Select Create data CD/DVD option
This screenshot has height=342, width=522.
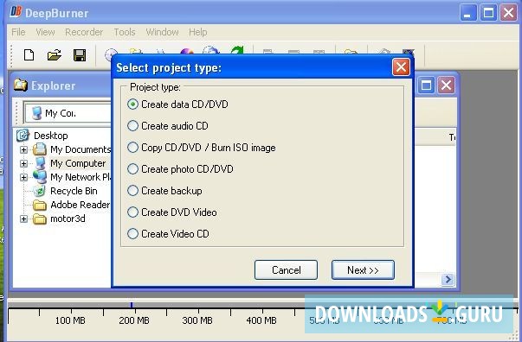coord(177,104)
